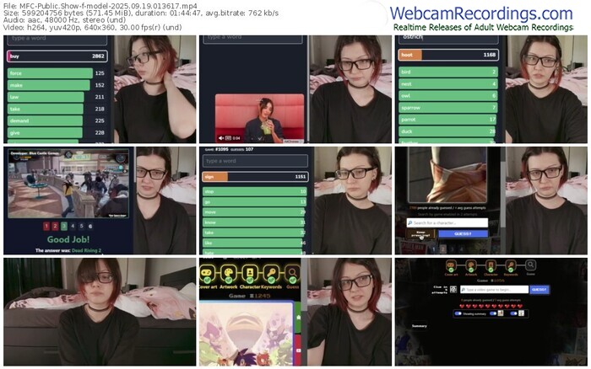
Task: Click the clue icon beside the video game field
Action: tap(453, 289)
